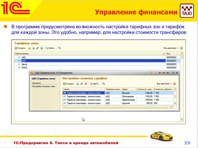Viewport: 198px width, 148px height.
Task: Click the create new folder icon in Тарифные зоны toolbar
Action: (x=29, y=48)
